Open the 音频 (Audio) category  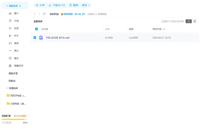click(x=16, y=43)
